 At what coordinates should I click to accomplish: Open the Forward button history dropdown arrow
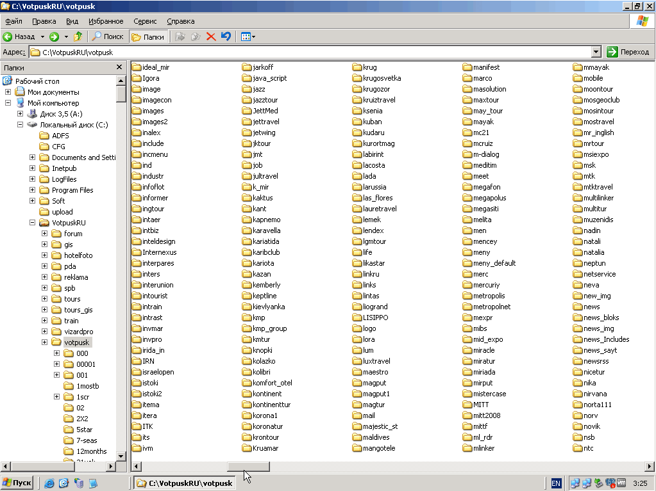pos(66,36)
